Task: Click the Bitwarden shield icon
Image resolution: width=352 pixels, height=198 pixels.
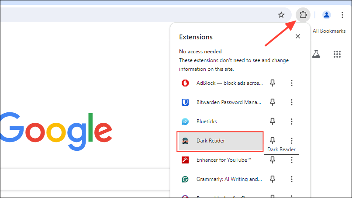Action: [x=185, y=102]
